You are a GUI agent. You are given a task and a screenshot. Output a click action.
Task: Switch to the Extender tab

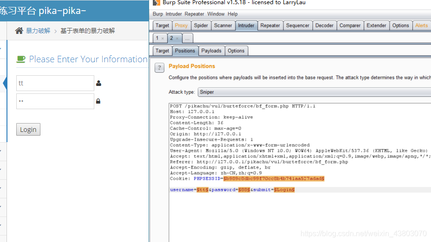coord(376,26)
